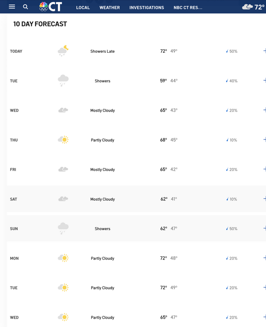The width and height of the screenshot is (266, 327).
Task: Click the first Tuesday's showers cloud icon
Action: (x=63, y=81)
